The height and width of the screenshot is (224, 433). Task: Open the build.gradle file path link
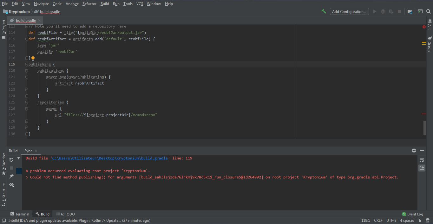pyautogui.click(x=110, y=158)
